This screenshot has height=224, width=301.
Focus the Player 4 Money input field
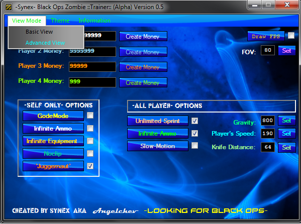(92, 82)
